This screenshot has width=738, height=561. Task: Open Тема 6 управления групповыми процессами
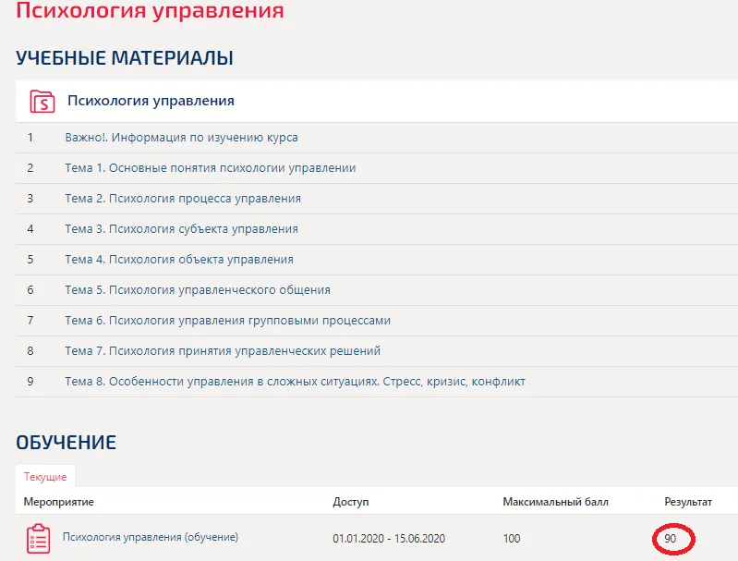click(227, 321)
